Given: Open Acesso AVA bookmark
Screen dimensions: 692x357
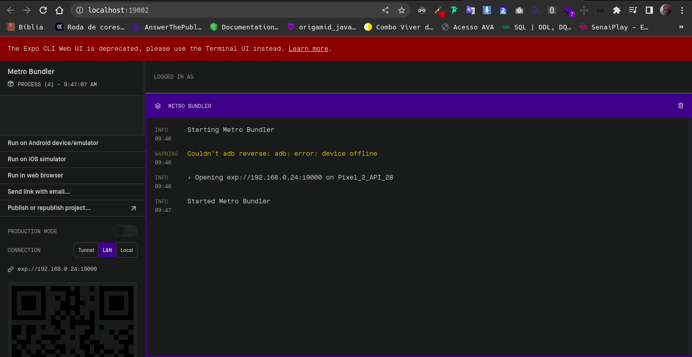Looking at the screenshot, I should point(468,27).
